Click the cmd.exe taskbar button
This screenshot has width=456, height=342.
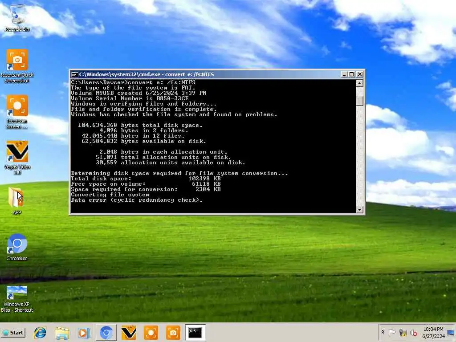tap(195, 332)
